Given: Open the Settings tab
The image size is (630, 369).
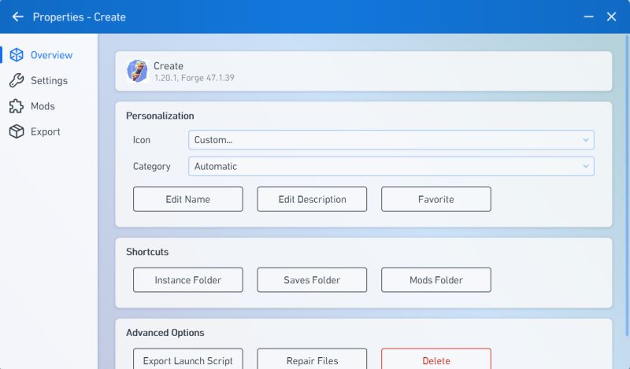Looking at the screenshot, I should [49, 80].
